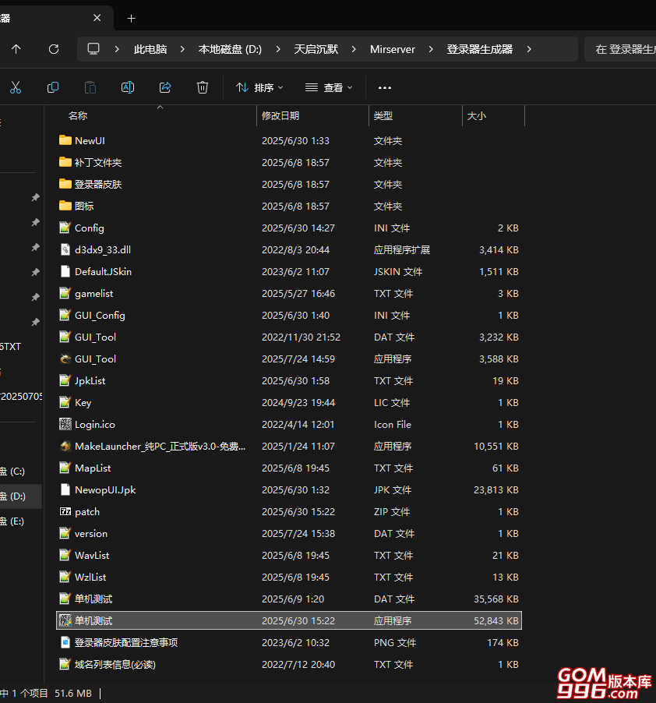Select the GUI_Tool application file icon
This screenshot has width=656, height=703.
(65, 359)
